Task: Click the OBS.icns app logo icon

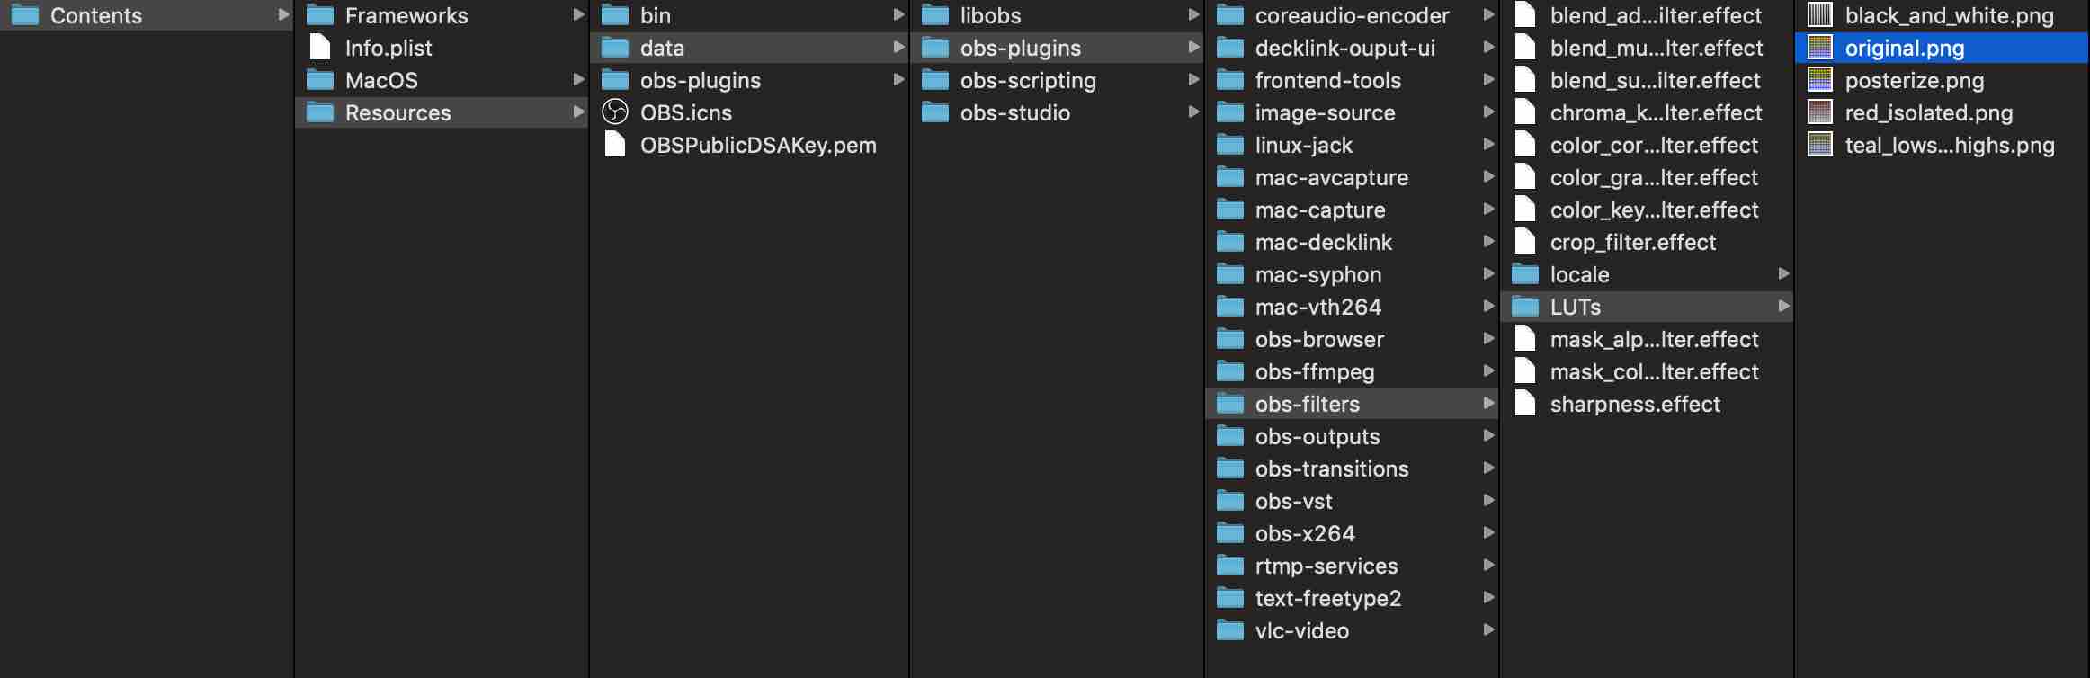Action: pos(615,112)
